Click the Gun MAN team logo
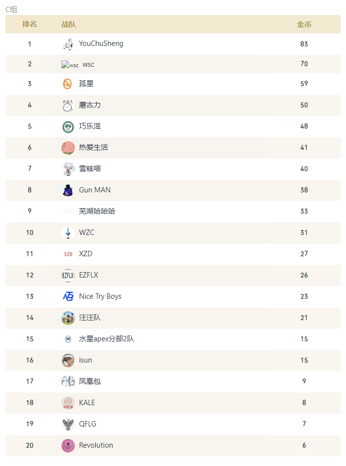 pos(68,190)
